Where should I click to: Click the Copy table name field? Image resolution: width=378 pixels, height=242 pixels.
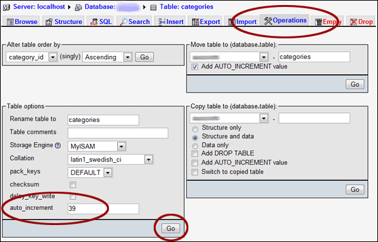tap(314, 118)
